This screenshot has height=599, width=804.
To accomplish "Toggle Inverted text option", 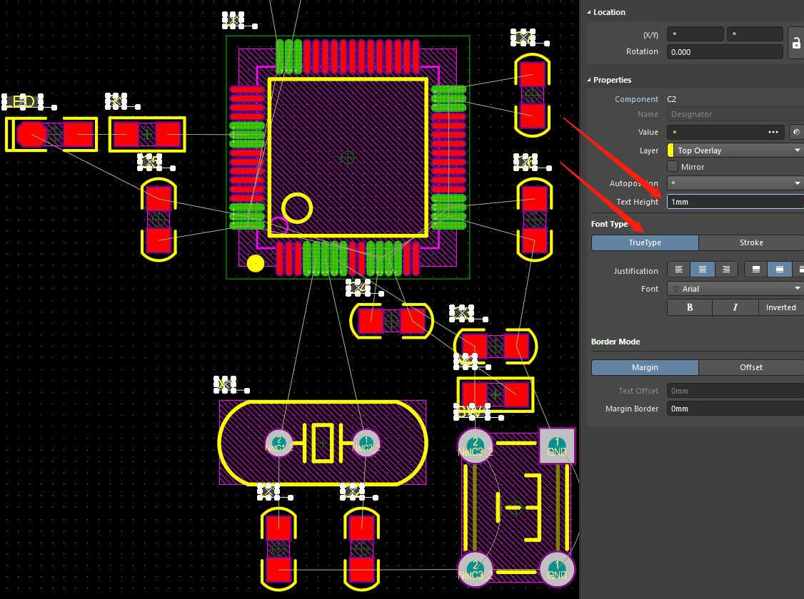I will [x=781, y=307].
